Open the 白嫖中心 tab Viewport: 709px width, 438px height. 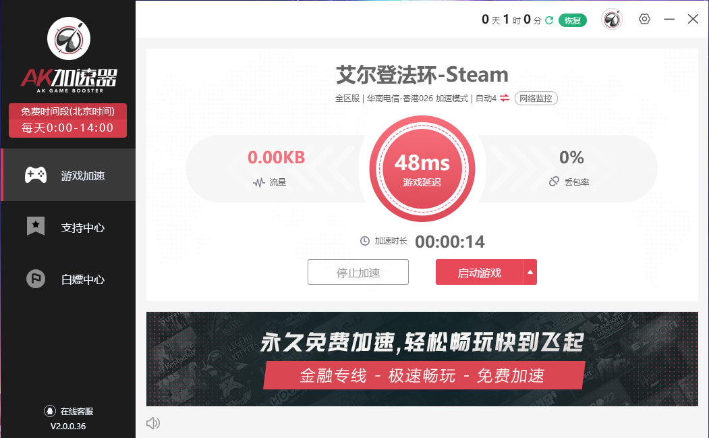coord(68,279)
